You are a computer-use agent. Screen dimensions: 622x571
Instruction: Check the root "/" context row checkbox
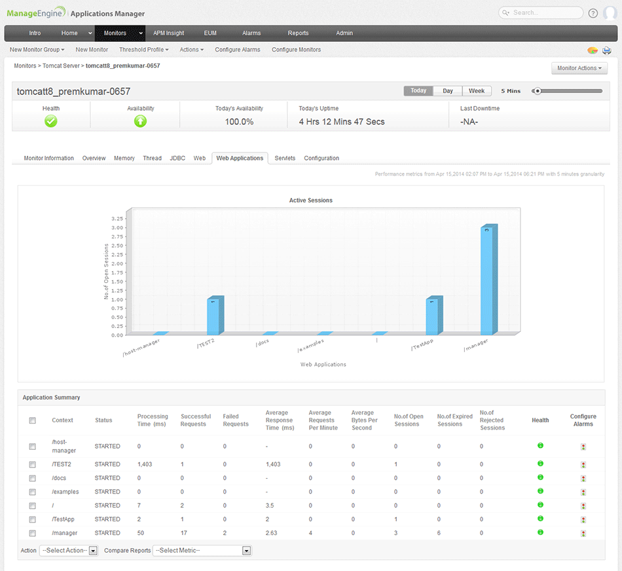(33, 506)
